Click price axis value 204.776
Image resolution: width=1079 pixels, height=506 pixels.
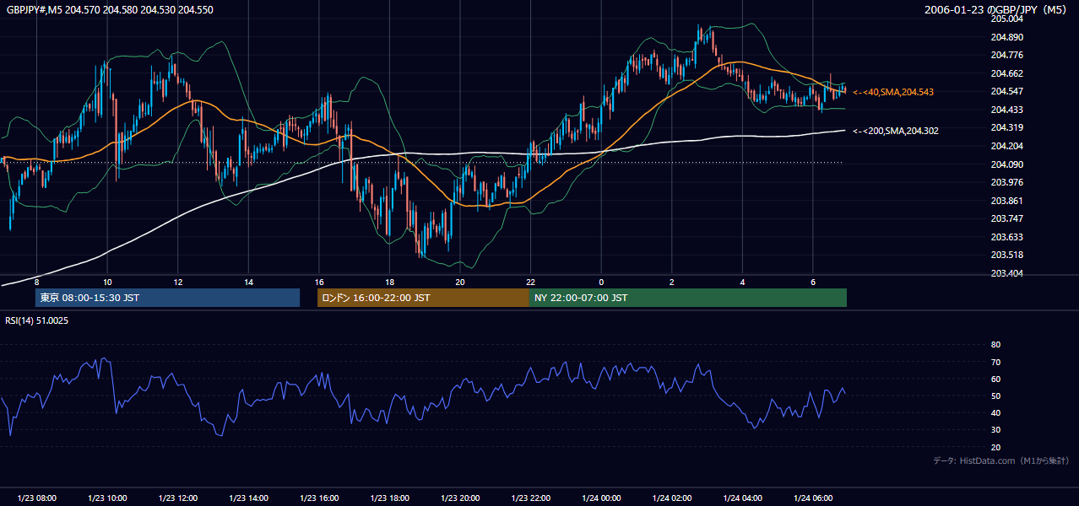(1007, 56)
